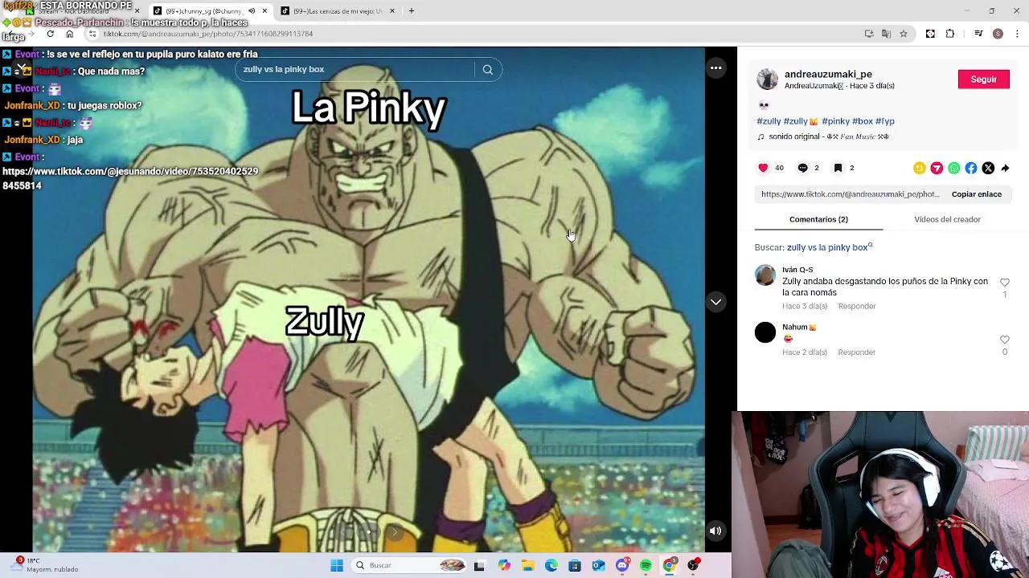Screen dimensions: 1029x578
Task: Close the chunny_sg TikTok tab
Action: pos(264,11)
